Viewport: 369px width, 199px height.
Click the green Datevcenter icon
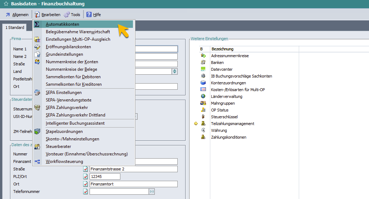point(203,69)
